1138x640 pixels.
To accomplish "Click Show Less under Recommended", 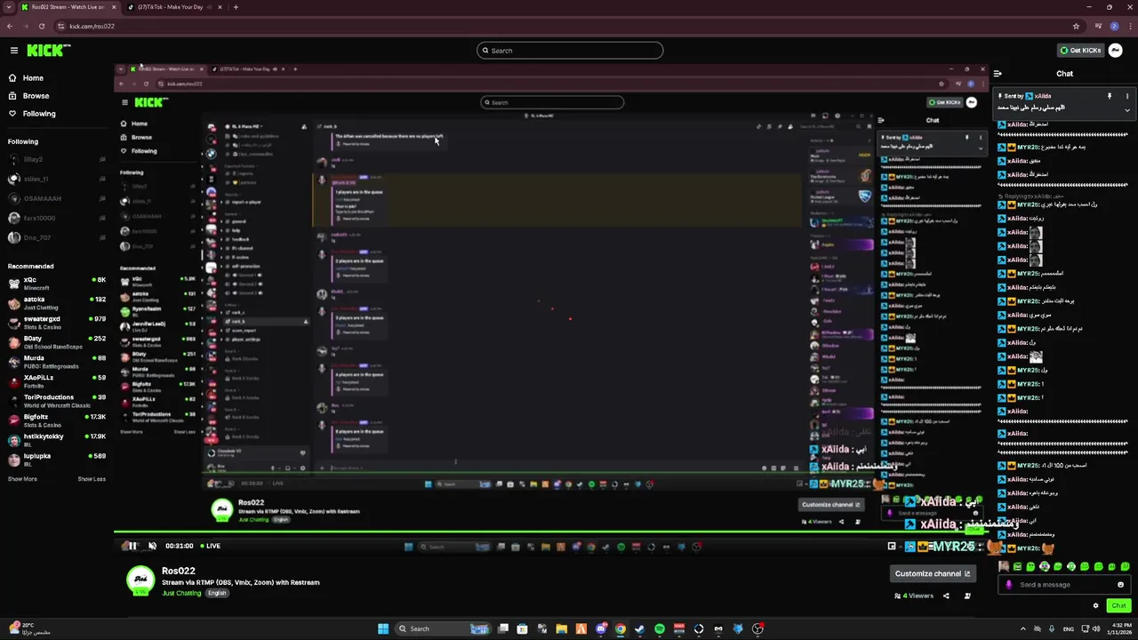I will point(92,479).
